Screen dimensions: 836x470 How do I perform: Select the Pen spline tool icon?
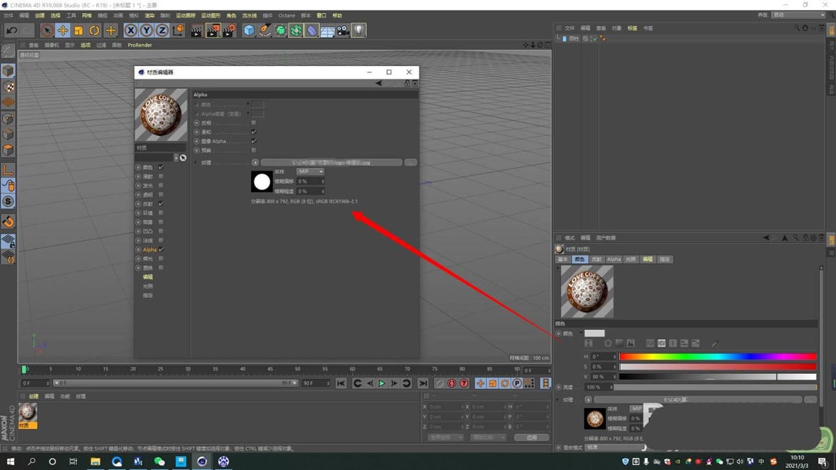point(265,30)
